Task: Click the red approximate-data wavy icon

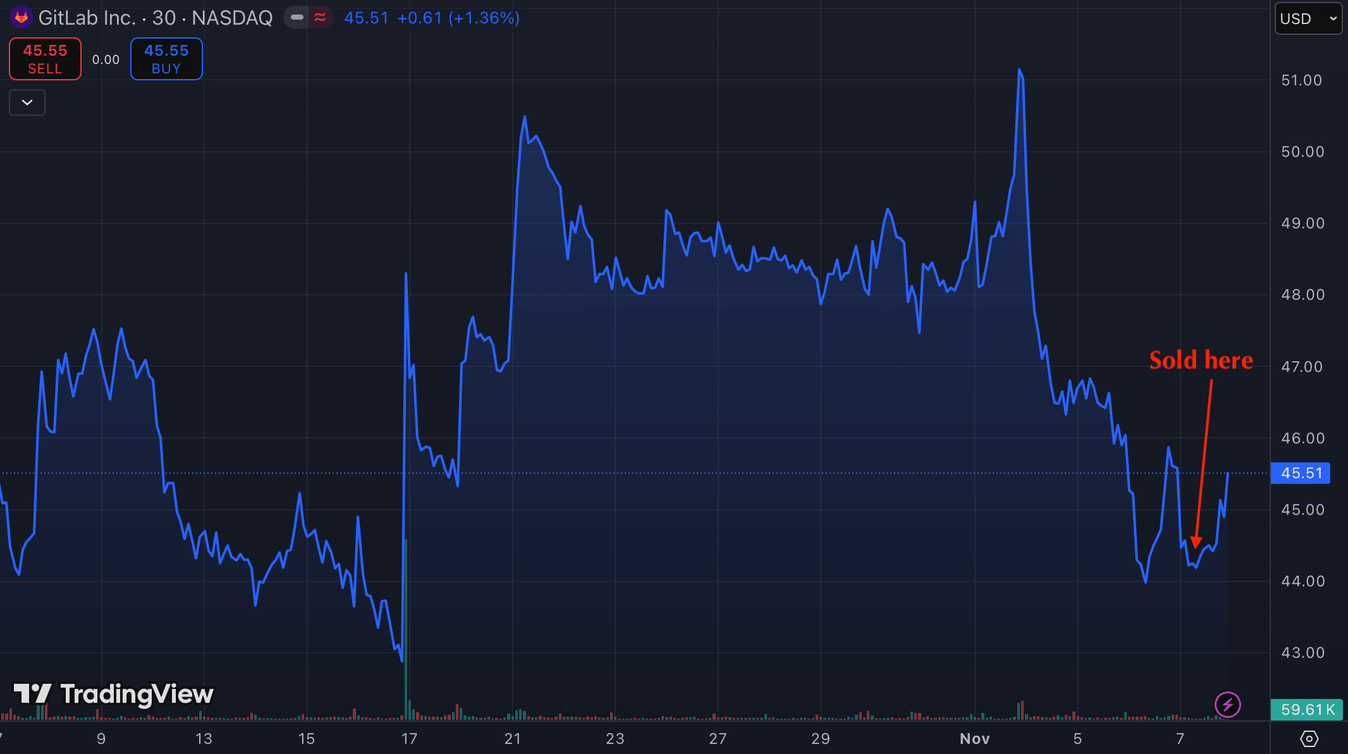Action: (x=321, y=18)
